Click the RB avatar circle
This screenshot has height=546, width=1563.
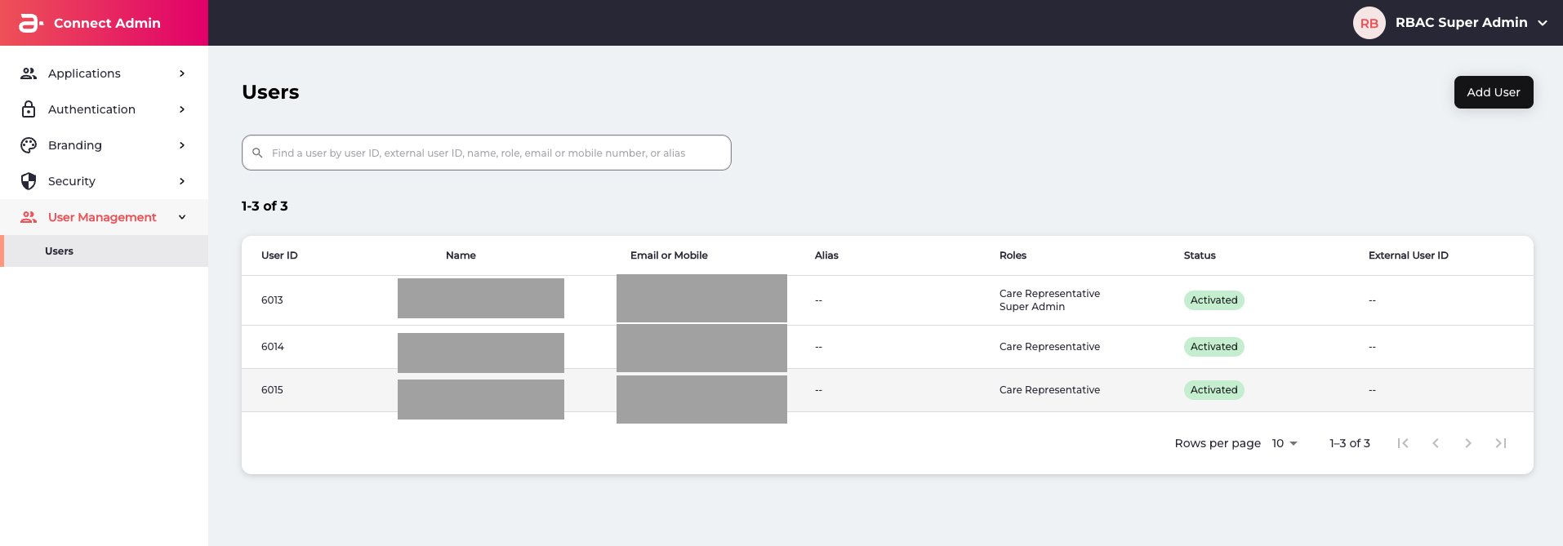point(1369,23)
